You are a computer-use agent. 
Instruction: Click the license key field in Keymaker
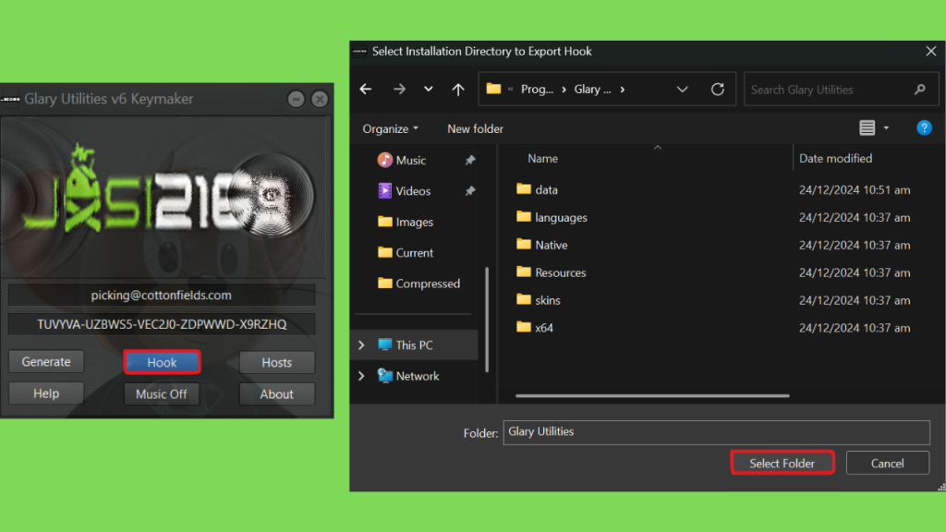(x=161, y=324)
